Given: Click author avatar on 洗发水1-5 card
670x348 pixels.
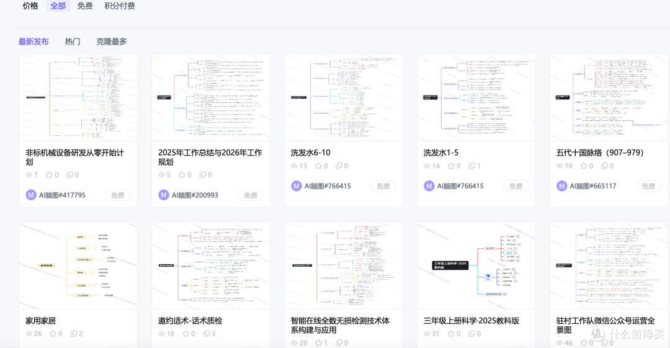Looking at the screenshot, I should coord(429,186).
